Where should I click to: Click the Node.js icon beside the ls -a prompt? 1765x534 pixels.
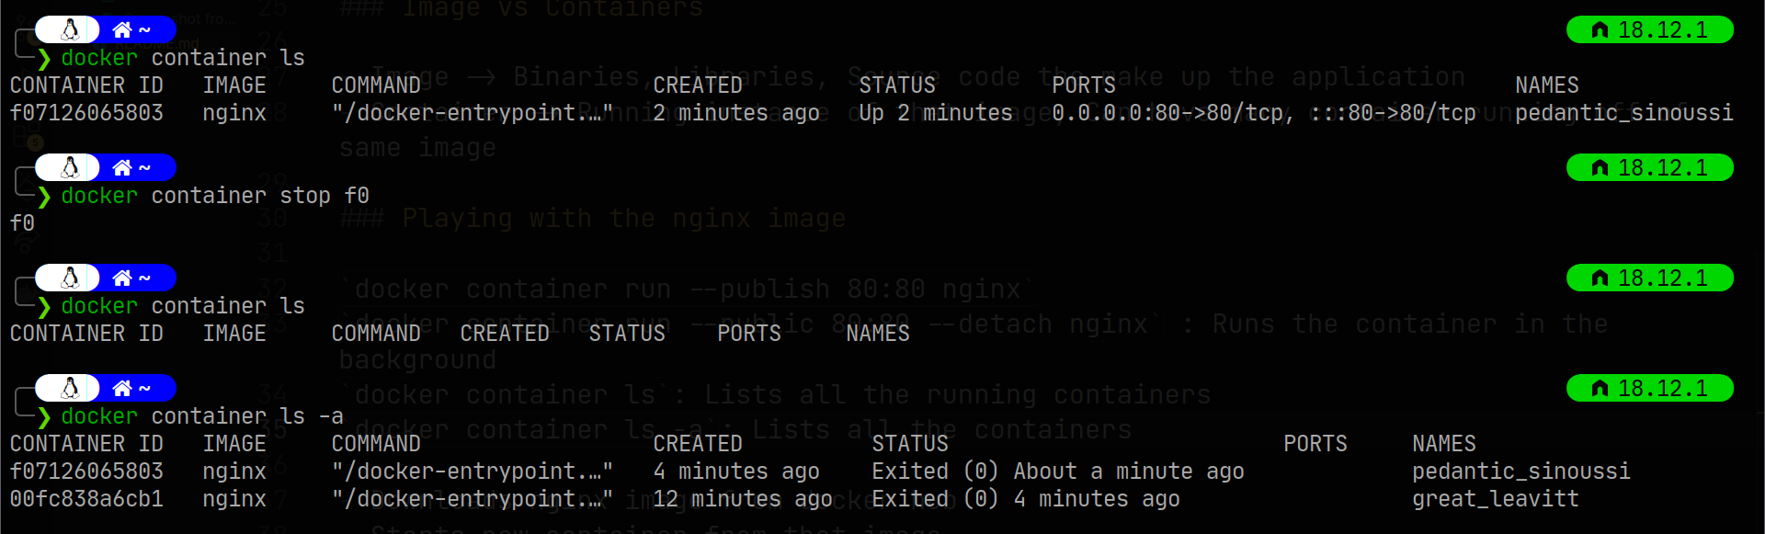[1600, 389]
